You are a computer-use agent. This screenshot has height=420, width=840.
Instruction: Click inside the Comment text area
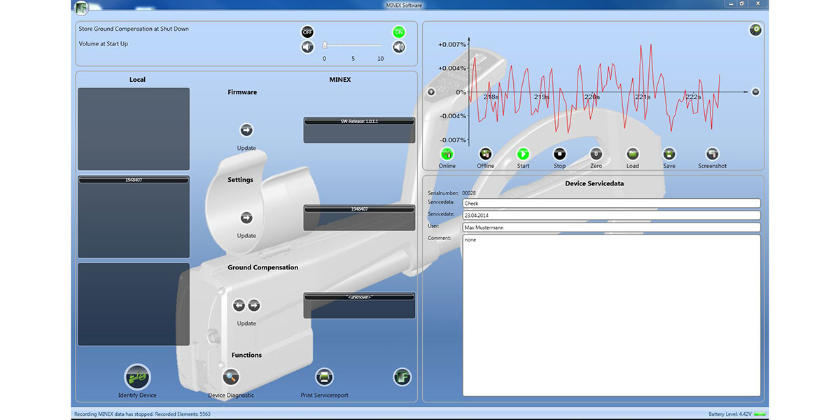point(611,315)
